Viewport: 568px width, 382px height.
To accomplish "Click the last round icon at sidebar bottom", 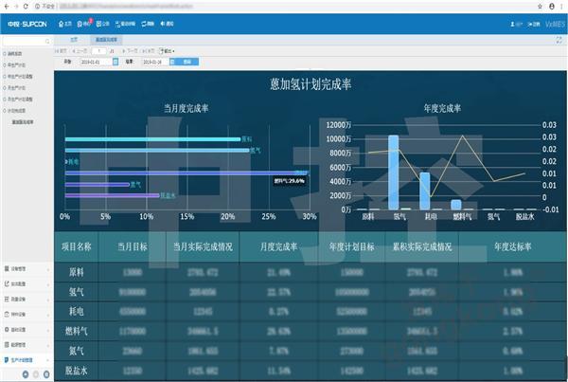I will click(x=46, y=374).
